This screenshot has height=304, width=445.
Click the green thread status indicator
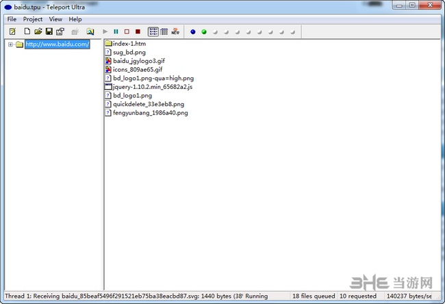coord(204,31)
